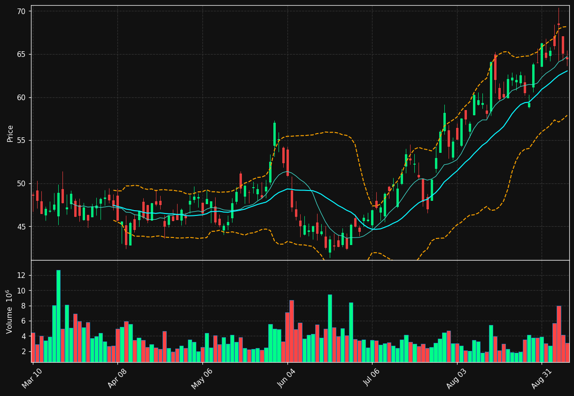Click the Aug 31 date label
This screenshot has height=396, width=574.
541,378
